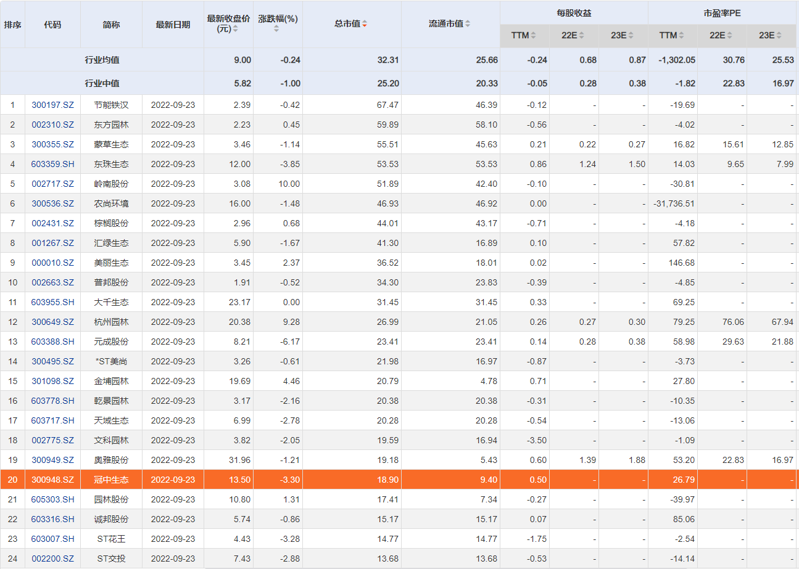Open stock code link 603359.SH
Viewport: 799px width, 569px height.
pyautogui.click(x=52, y=164)
